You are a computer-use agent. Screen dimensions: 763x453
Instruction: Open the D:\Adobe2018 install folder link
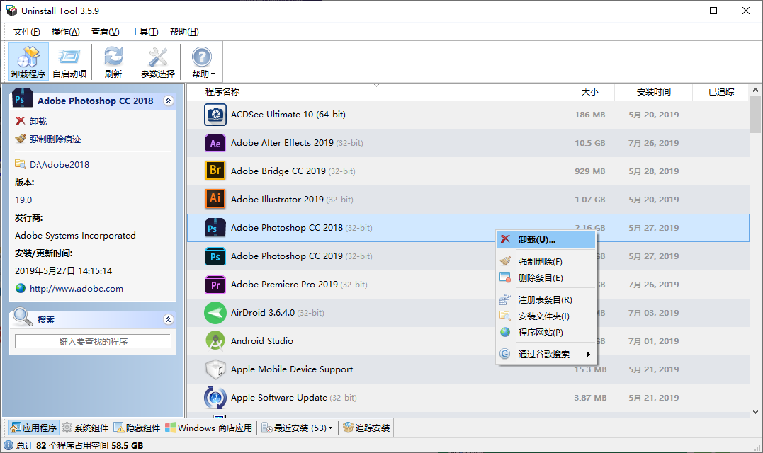(60, 164)
